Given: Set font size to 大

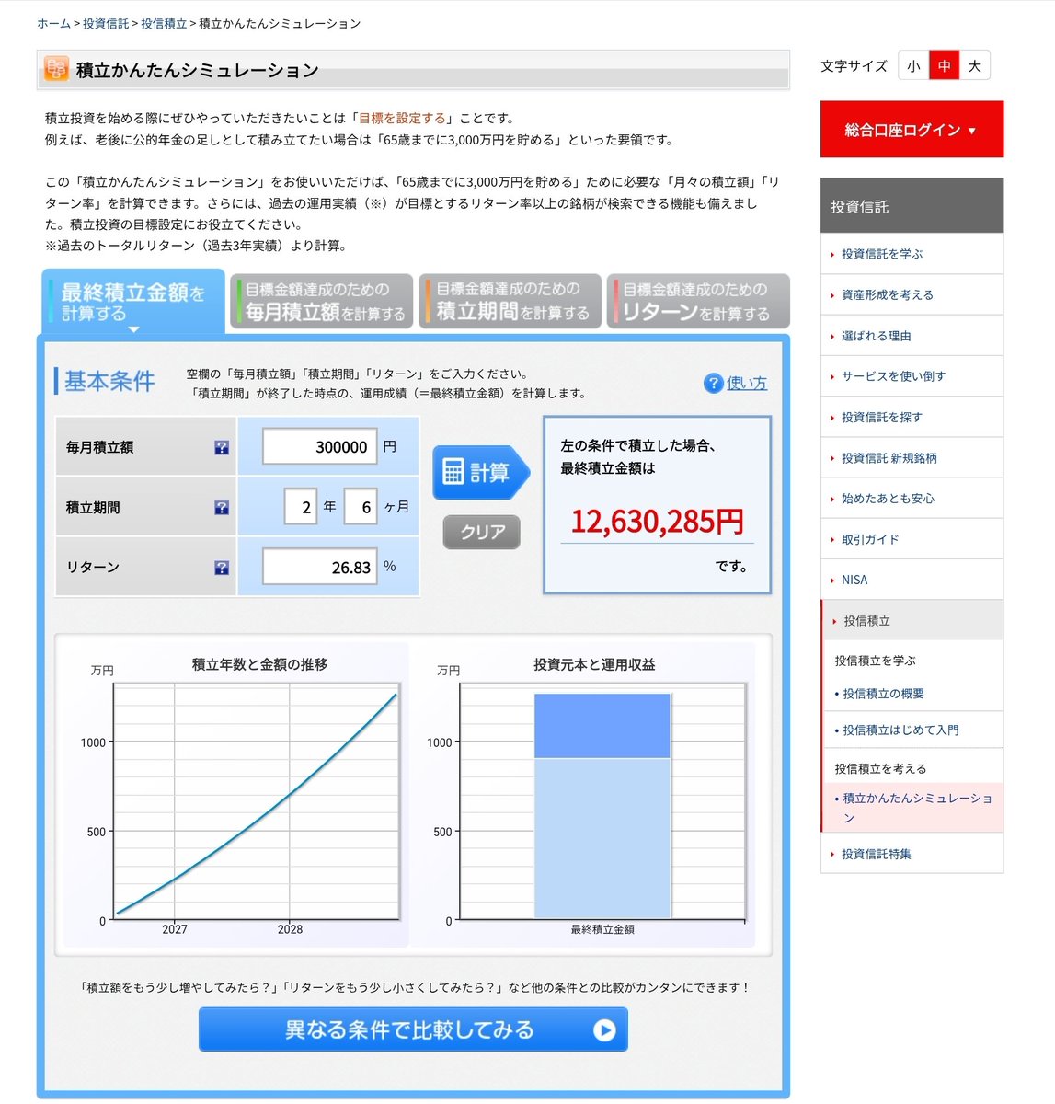Looking at the screenshot, I should coord(975,66).
